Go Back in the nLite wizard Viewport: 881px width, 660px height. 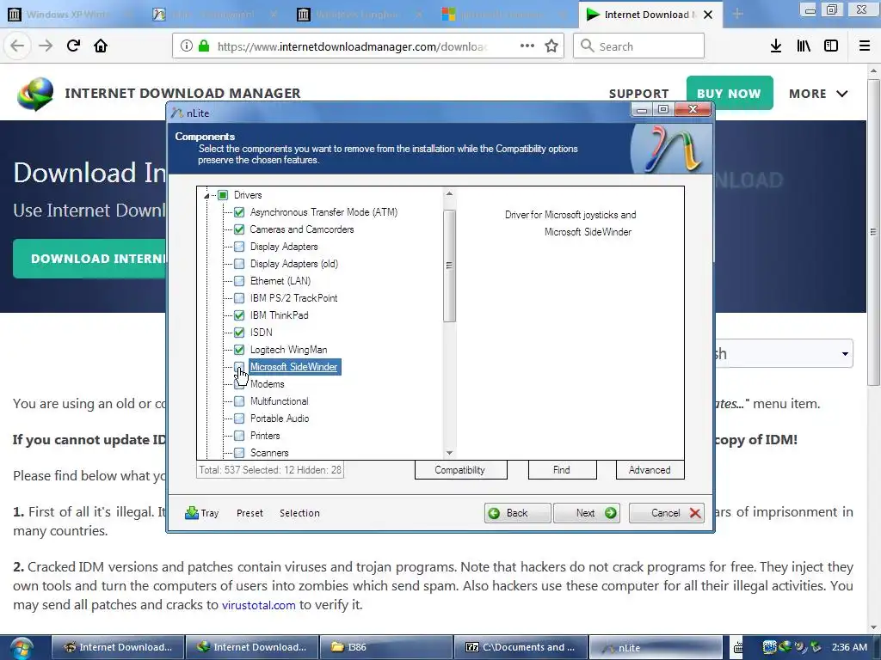[x=517, y=513]
